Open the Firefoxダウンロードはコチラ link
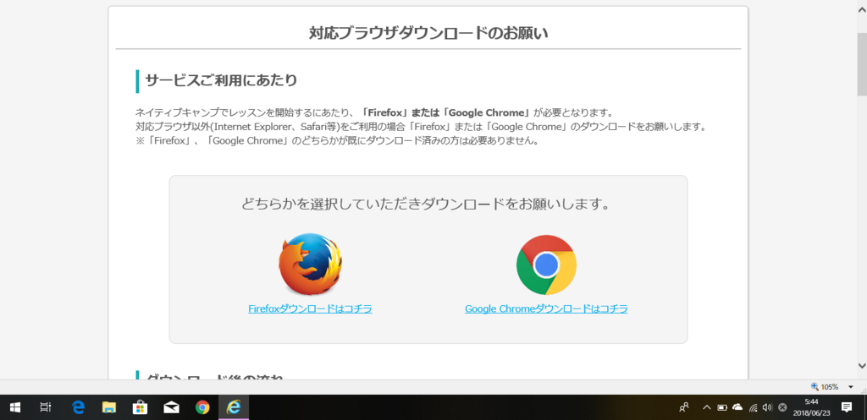Viewport: 867px width, 420px height. [x=310, y=309]
